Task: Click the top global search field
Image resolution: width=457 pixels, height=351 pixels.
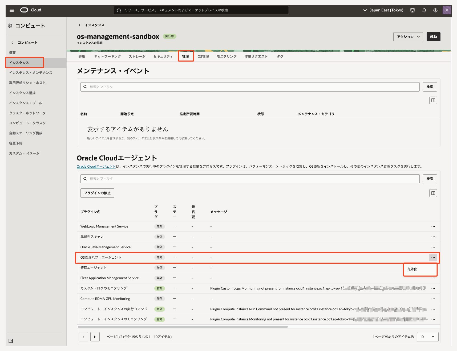Action: click(201, 10)
